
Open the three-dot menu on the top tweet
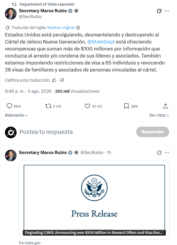167,11
